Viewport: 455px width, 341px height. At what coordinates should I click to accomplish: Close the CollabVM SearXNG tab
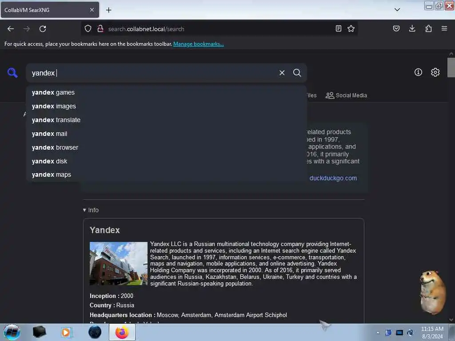point(92,10)
